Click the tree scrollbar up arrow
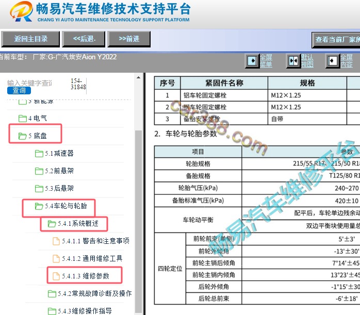360x315 pixels. point(138,77)
